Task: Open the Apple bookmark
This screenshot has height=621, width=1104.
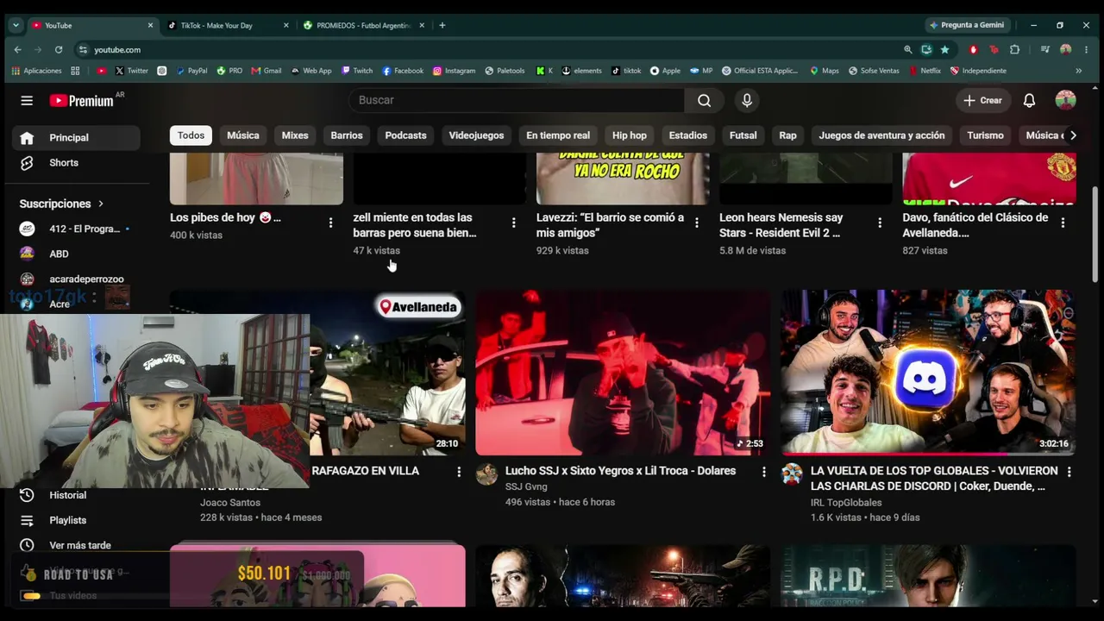Action: click(665, 71)
